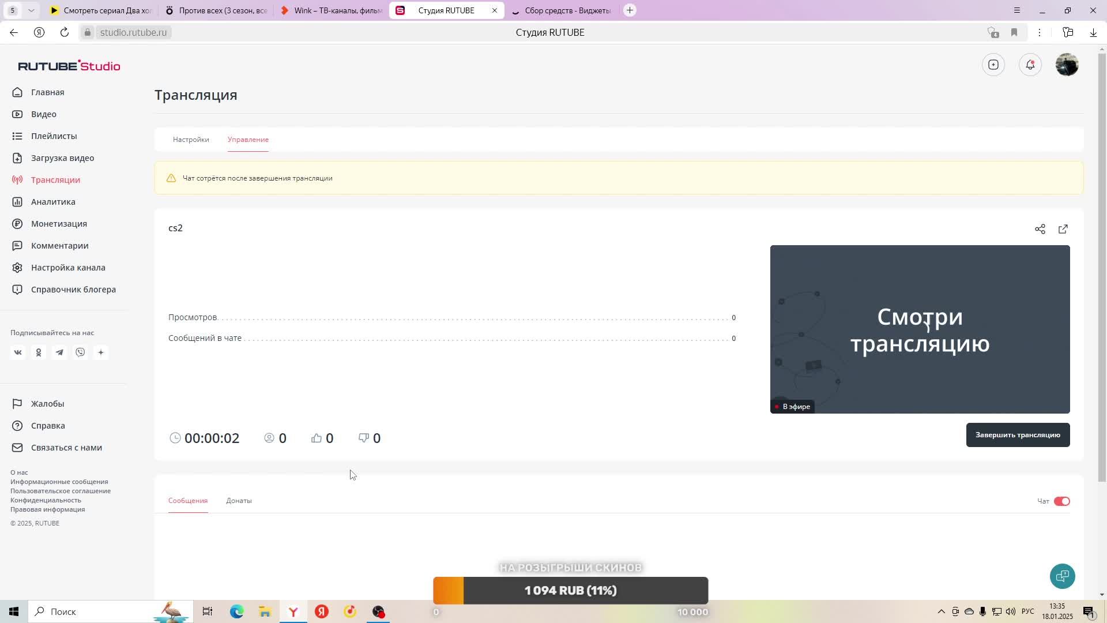Click the stream preview thumbnail

(920, 329)
